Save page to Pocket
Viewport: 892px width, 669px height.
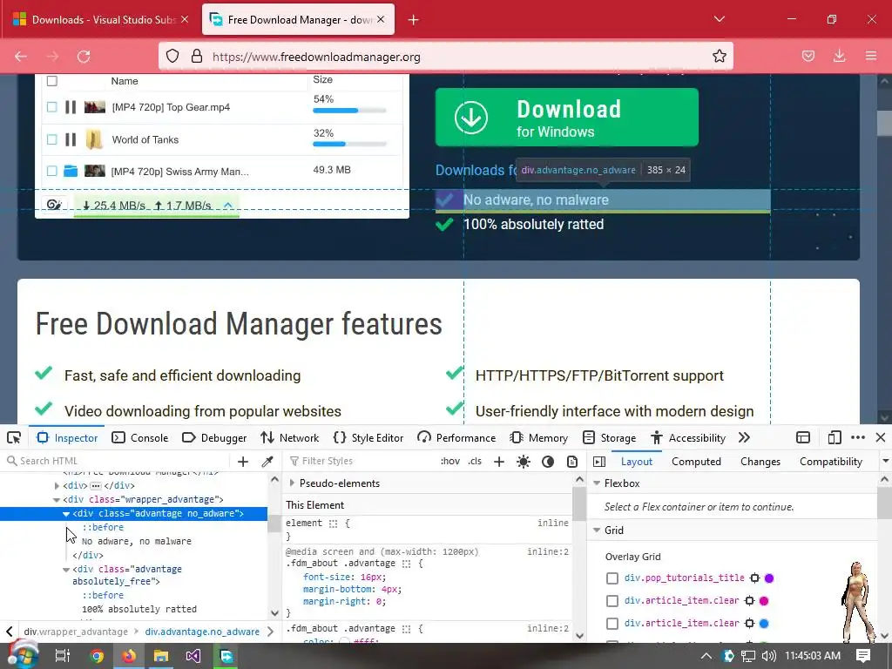click(x=808, y=57)
